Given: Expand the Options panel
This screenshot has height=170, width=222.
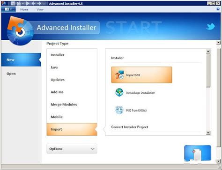Looking at the screenshot, I should (x=72, y=149).
